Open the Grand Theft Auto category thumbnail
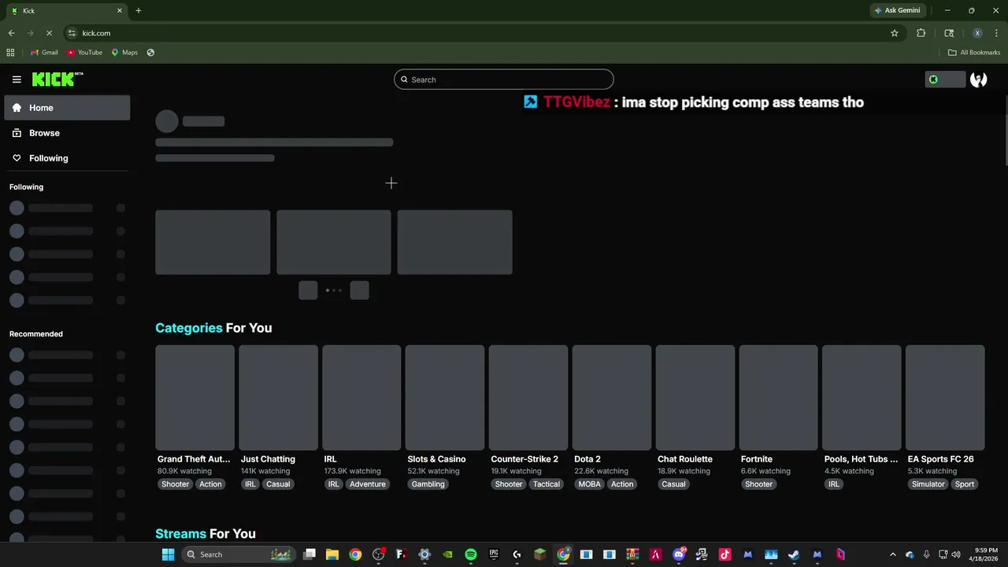The width and height of the screenshot is (1008, 567). tap(195, 397)
